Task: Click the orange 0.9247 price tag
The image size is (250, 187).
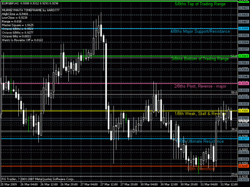Action: coord(244,166)
